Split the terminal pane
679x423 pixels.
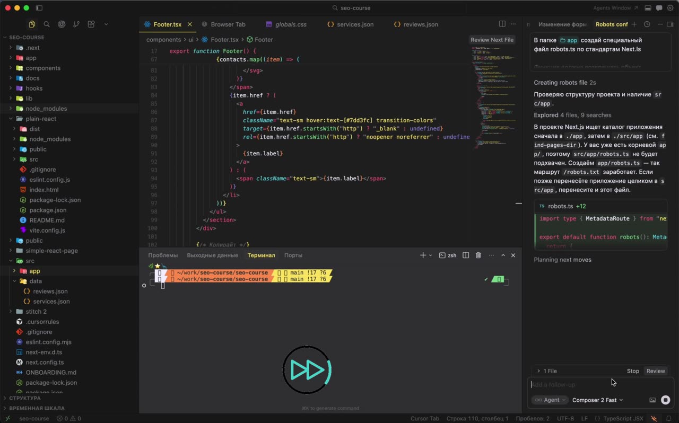(466, 255)
